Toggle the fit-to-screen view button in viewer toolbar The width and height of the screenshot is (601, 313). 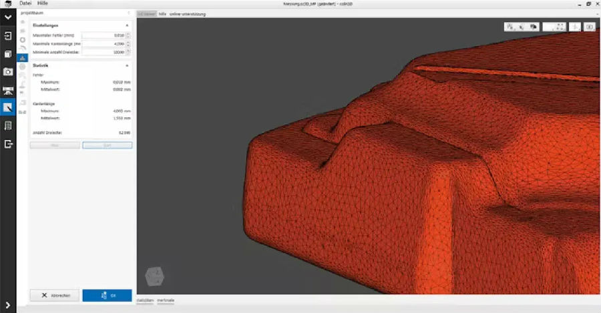(x=560, y=27)
